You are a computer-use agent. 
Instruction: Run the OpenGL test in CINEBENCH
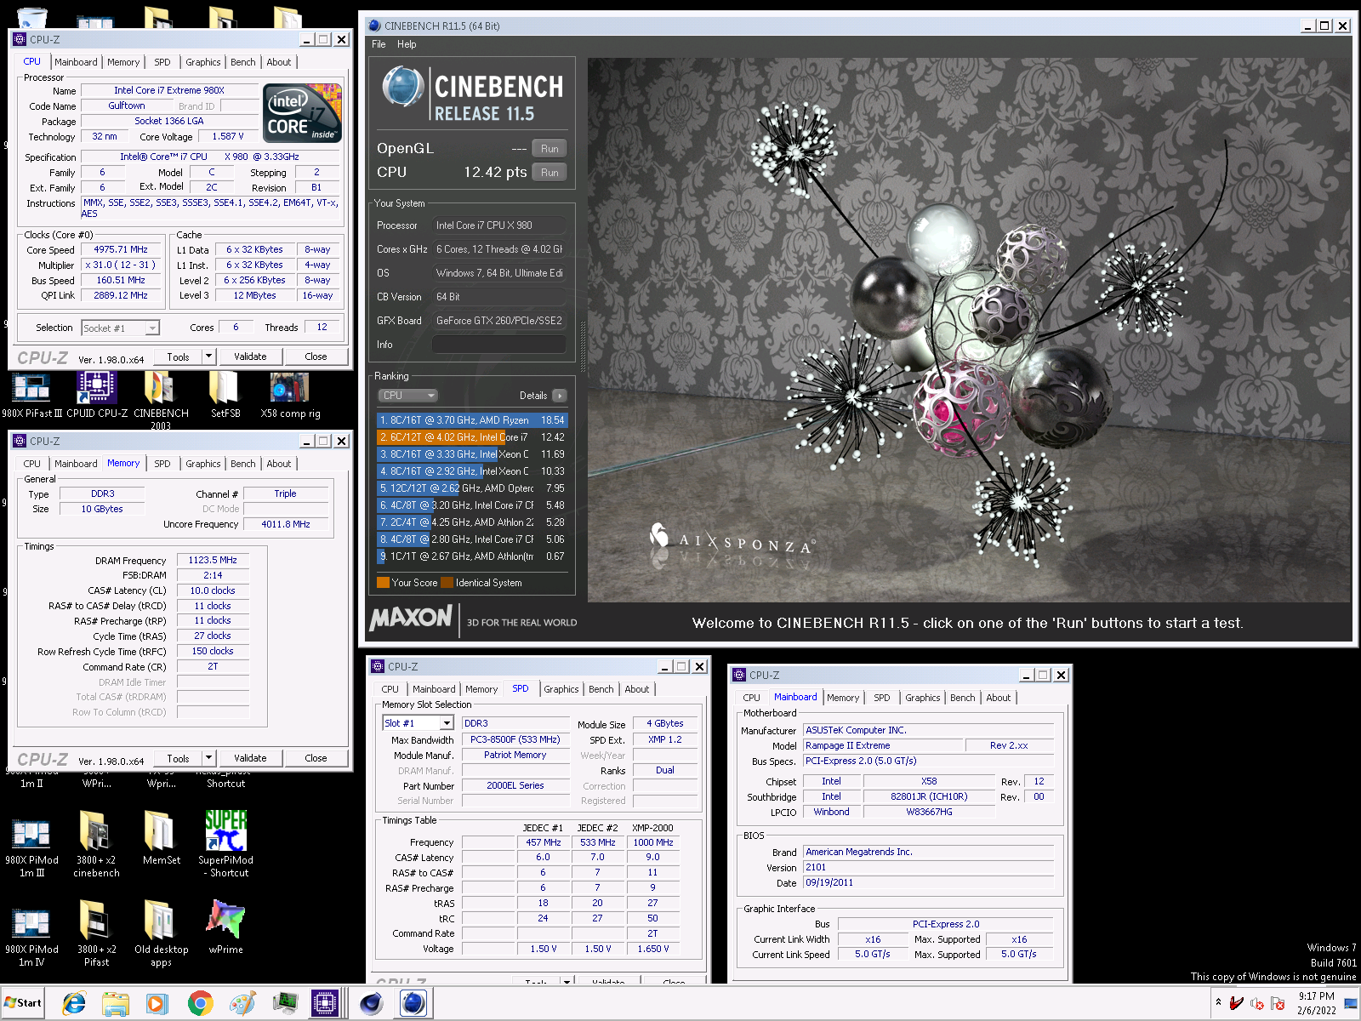[550, 149]
